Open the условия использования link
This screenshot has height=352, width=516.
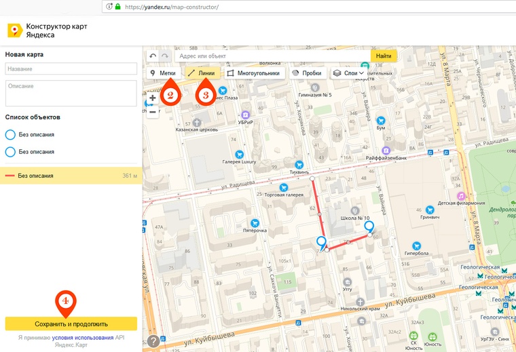(x=83, y=337)
